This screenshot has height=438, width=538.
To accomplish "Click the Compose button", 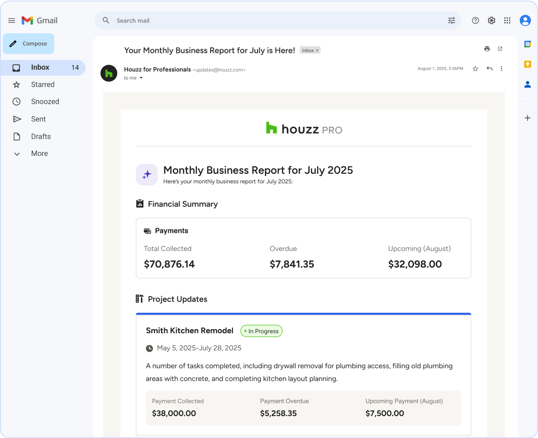I will (28, 44).
